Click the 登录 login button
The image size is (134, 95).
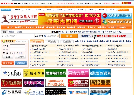tap(8, 57)
